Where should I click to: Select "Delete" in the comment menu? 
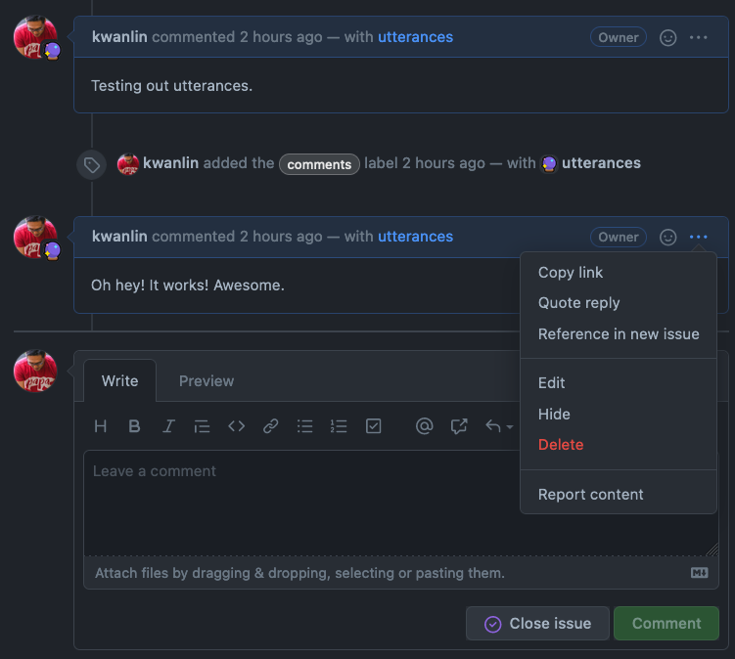click(x=561, y=445)
